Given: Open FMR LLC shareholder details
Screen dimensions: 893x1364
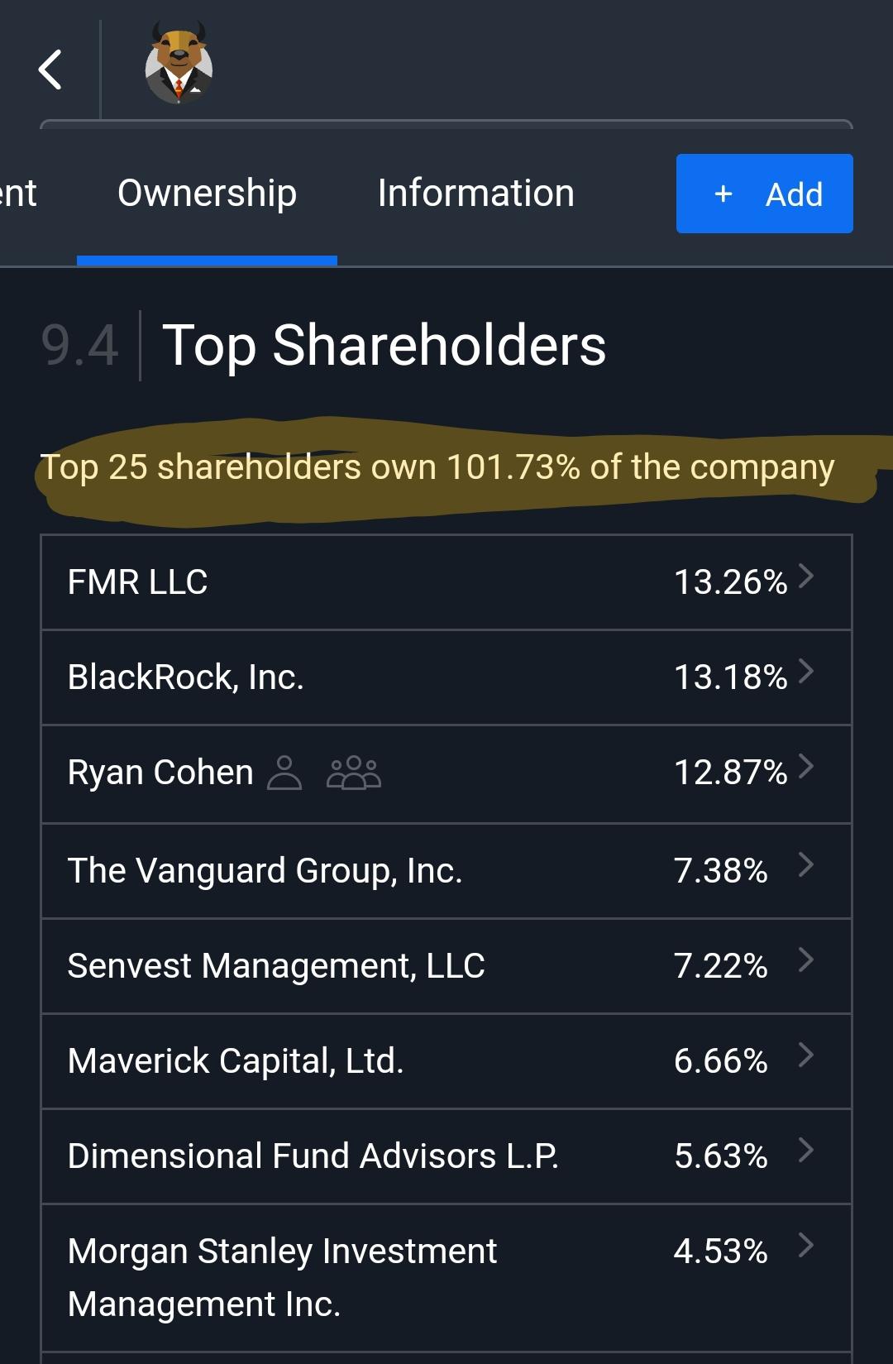Looking at the screenshot, I should 331,581.
